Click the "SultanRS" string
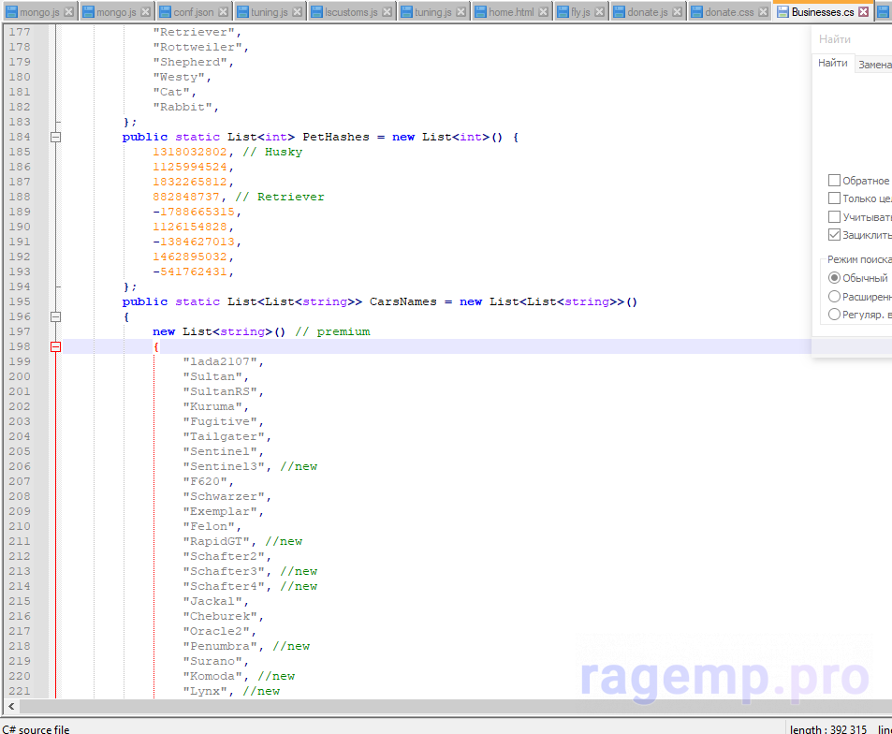This screenshot has height=734, width=892. (x=220, y=391)
